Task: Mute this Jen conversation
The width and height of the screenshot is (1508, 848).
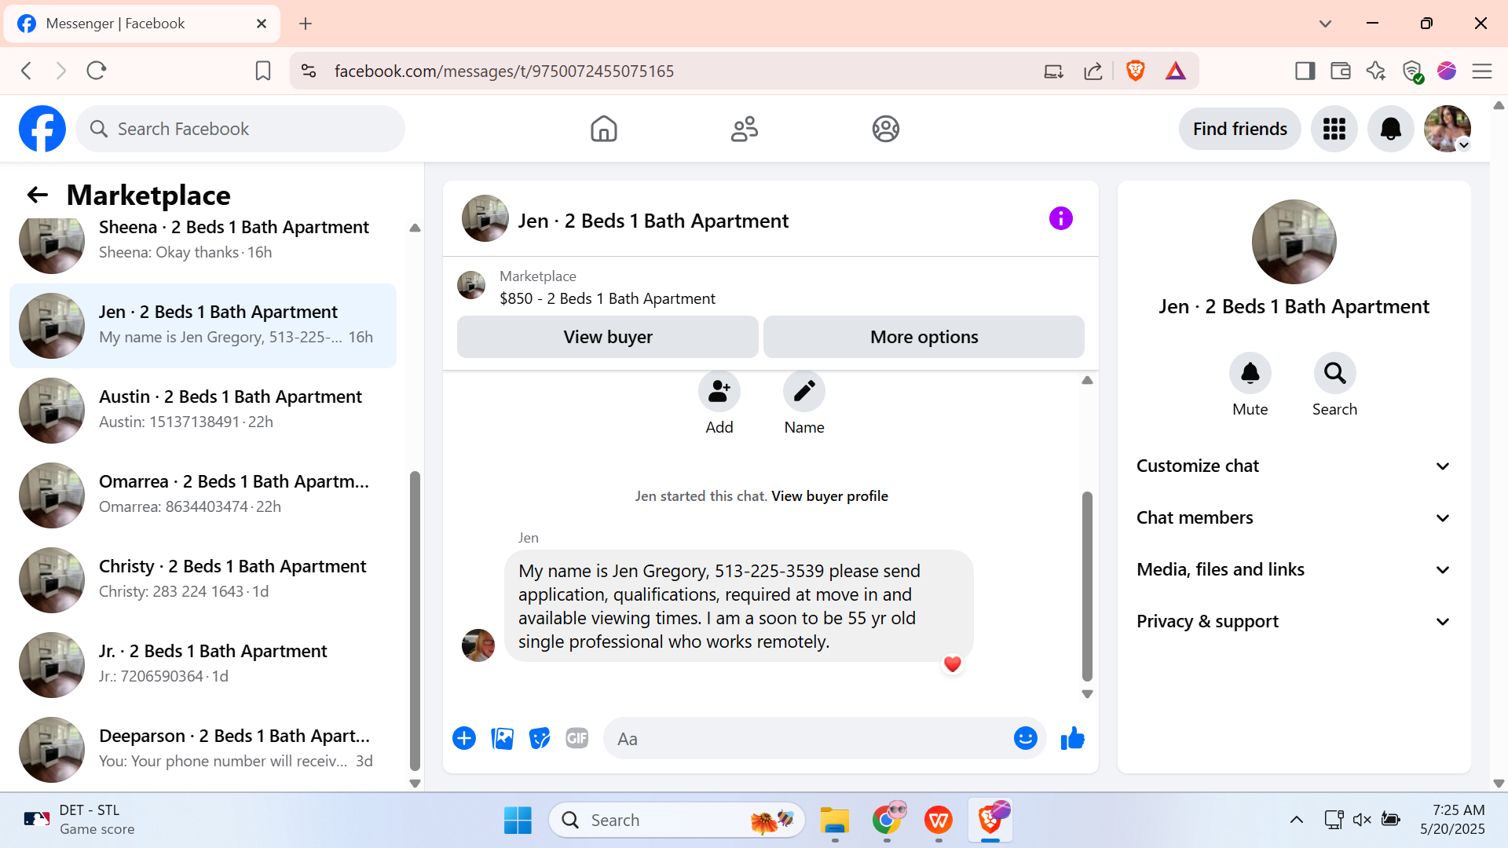Action: pyautogui.click(x=1250, y=374)
